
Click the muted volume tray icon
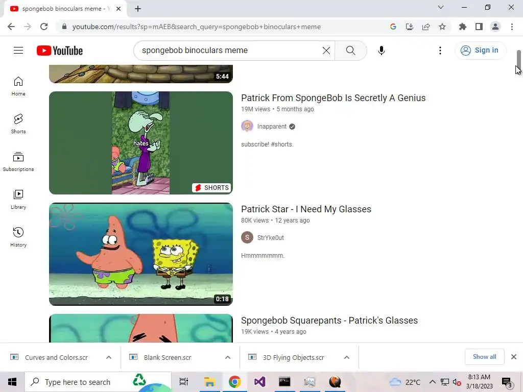(457, 382)
